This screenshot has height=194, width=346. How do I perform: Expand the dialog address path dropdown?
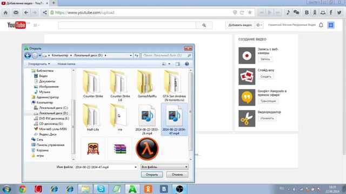(x=131, y=56)
